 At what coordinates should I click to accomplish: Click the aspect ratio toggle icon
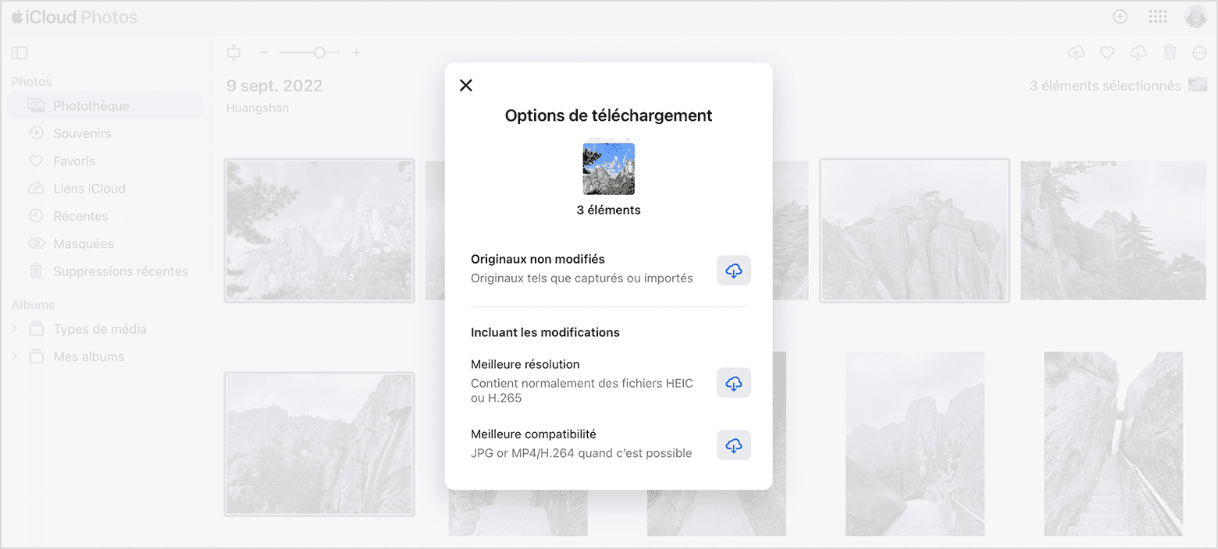(x=233, y=53)
